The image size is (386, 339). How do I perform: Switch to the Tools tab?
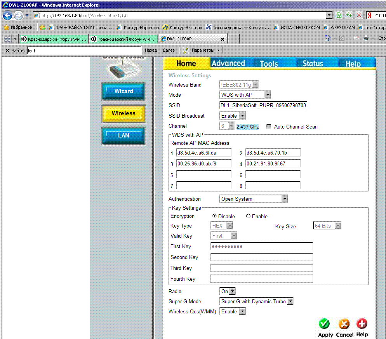(x=269, y=64)
